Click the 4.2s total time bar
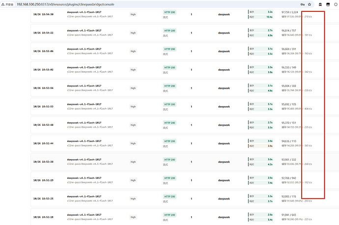The height and width of the screenshot is (225, 339). pos(261,165)
